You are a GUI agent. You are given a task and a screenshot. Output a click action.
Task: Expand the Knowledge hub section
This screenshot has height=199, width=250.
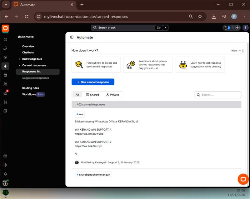click(19, 59)
